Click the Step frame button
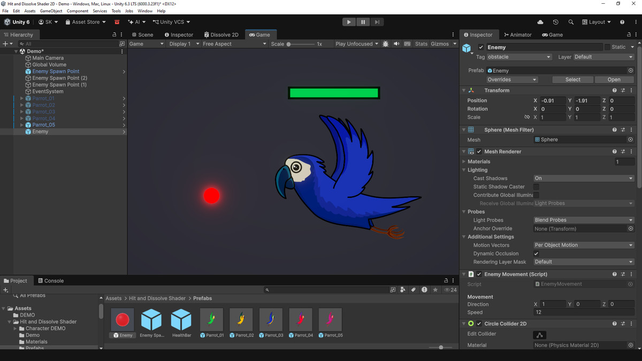Image resolution: width=642 pixels, height=361 pixels. (x=377, y=22)
